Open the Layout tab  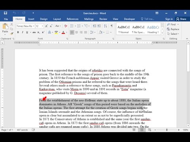click(57, 19)
